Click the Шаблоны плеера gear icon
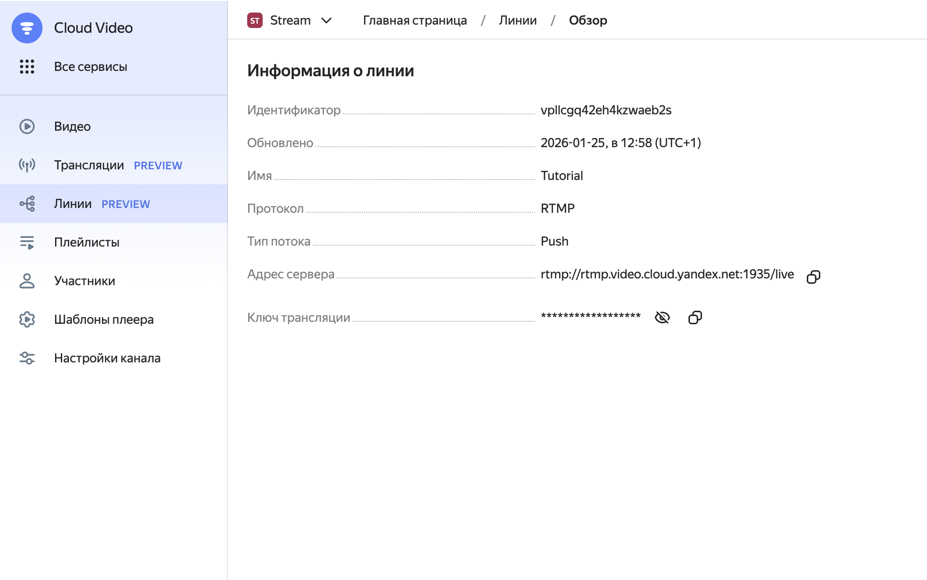 (x=27, y=319)
